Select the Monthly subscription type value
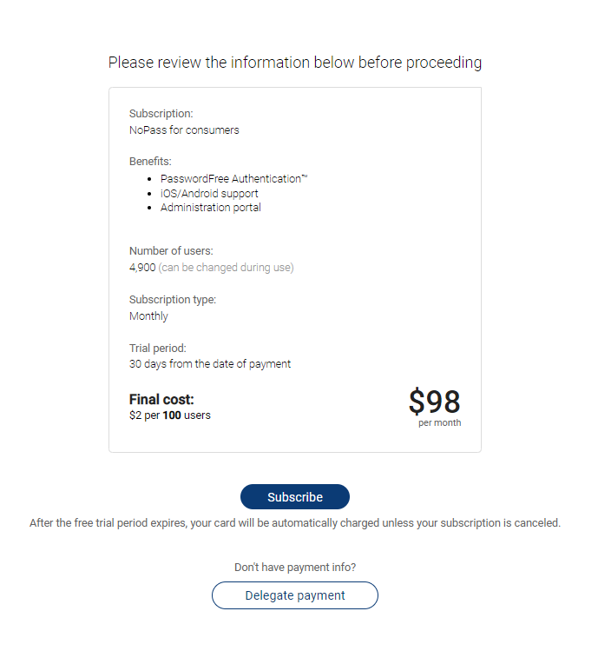The width and height of the screenshot is (598, 651). tap(148, 316)
